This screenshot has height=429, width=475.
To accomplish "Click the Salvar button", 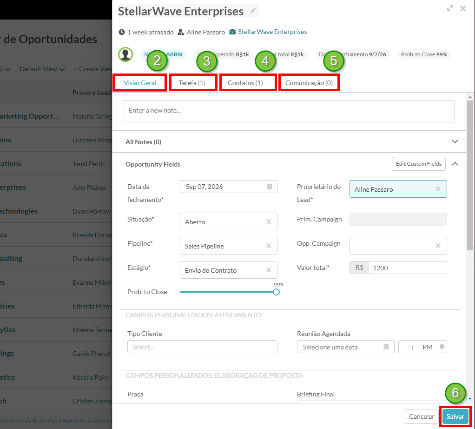I will 455,416.
